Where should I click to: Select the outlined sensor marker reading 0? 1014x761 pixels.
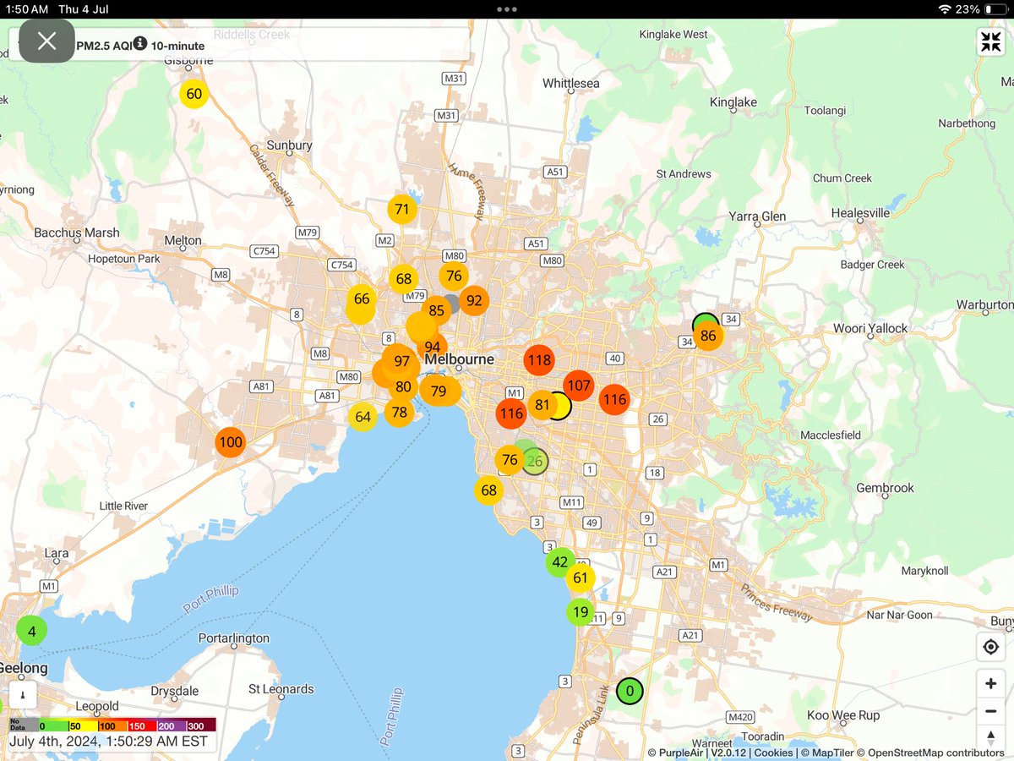(x=630, y=691)
